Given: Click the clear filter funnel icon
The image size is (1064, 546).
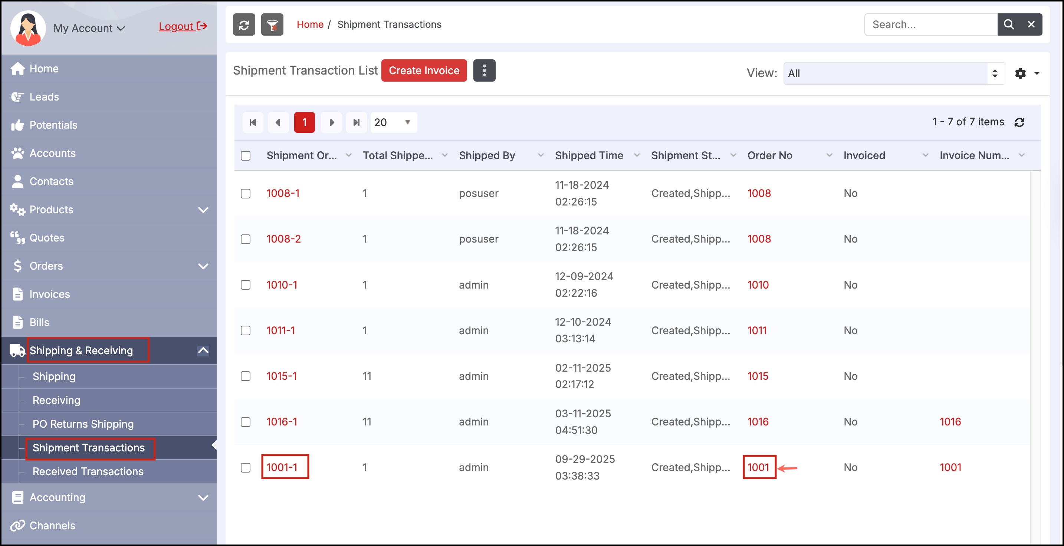Looking at the screenshot, I should click(272, 25).
